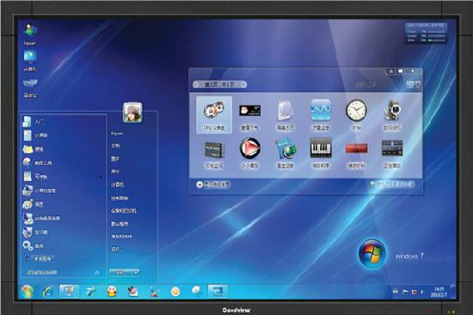
Task: Open Internet Explorer from the taskbar
Action: 48,292
